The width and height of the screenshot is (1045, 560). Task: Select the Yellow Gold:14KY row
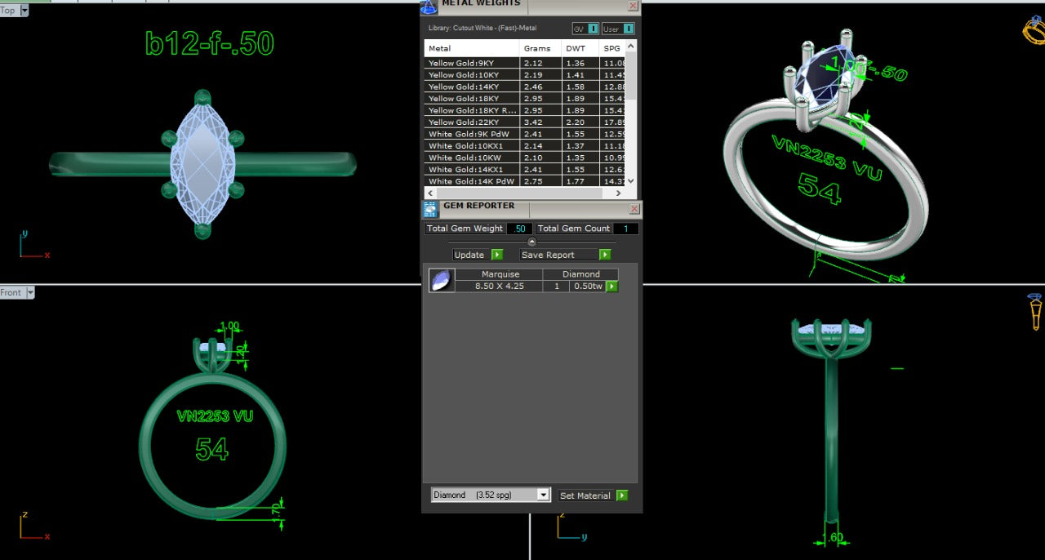coord(524,87)
